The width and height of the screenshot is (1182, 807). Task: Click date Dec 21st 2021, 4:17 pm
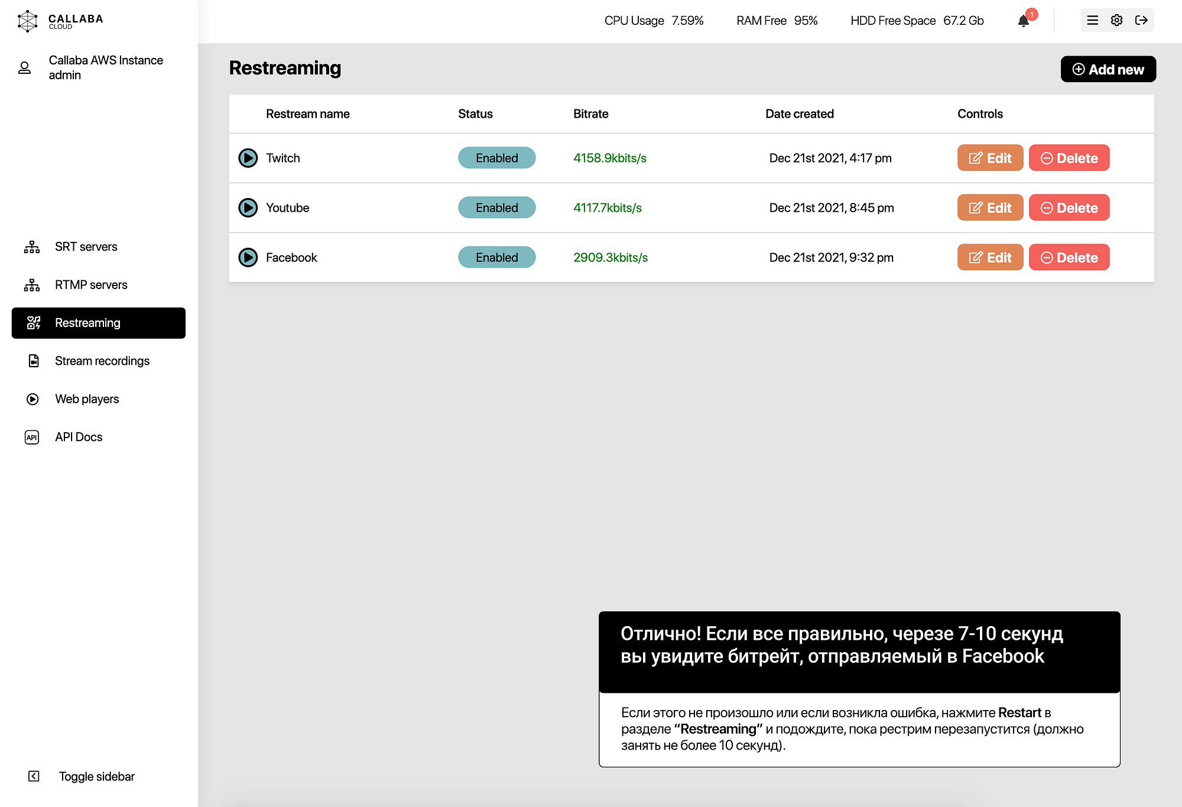(x=830, y=158)
